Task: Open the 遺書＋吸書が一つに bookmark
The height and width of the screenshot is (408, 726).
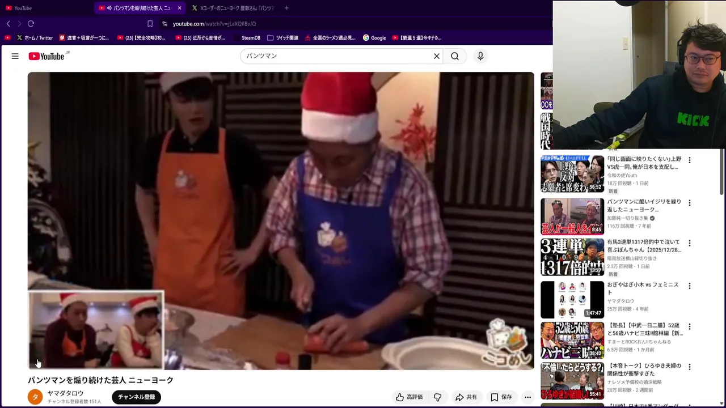Action: point(84,38)
